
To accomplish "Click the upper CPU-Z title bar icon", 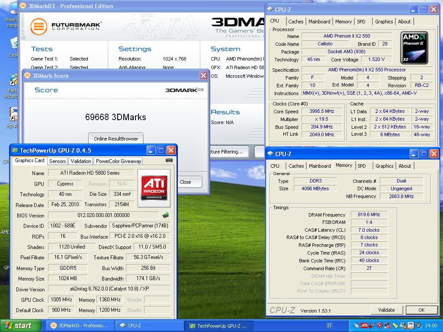I will 270,10.
